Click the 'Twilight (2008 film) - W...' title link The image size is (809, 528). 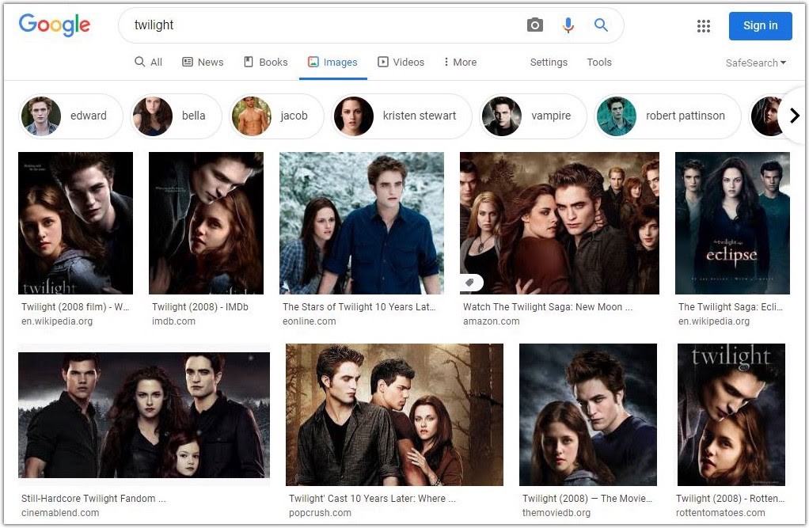75,306
